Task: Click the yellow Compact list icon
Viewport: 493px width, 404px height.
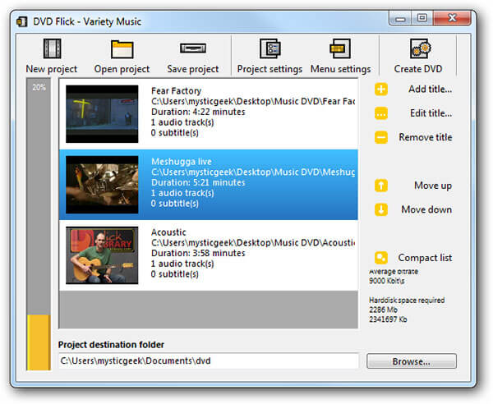Action: pos(381,258)
